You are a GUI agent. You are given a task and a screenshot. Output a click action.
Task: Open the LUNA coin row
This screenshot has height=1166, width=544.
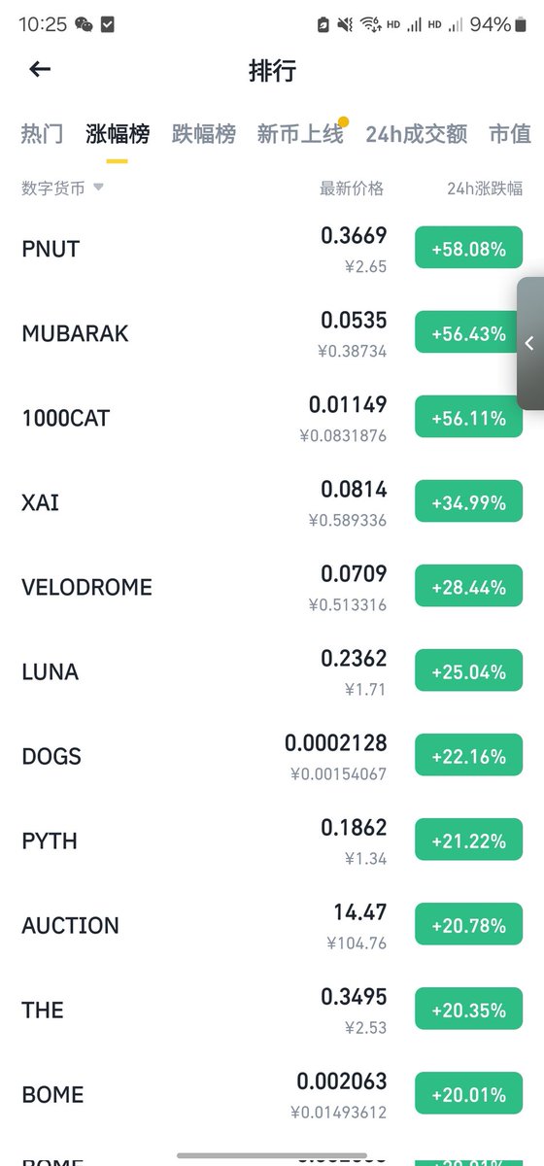pyautogui.click(x=272, y=671)
